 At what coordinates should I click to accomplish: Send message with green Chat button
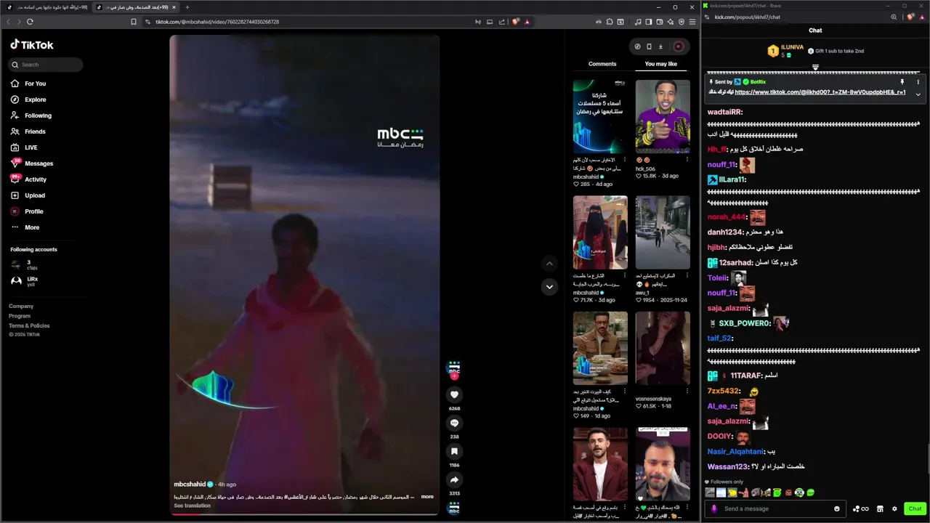(x=915, y=508)
